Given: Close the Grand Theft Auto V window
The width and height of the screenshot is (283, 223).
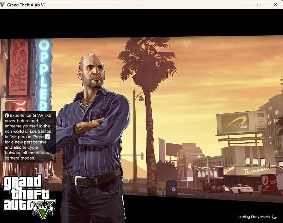Looking at the screenshot, I should coord(276,5).
